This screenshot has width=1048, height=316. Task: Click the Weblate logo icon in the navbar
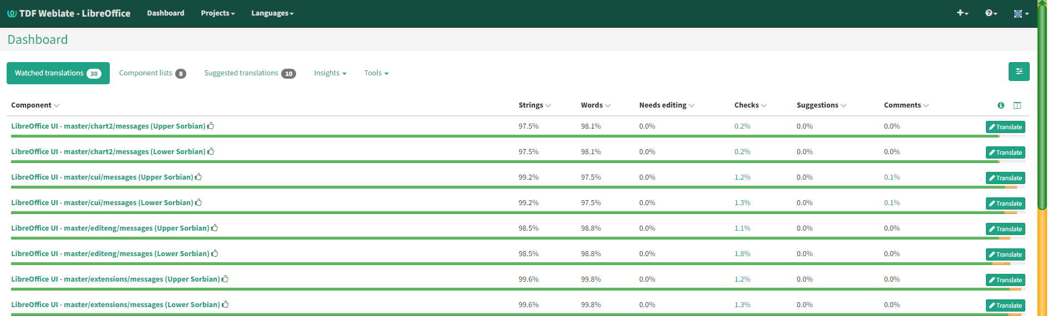(12, 13)
